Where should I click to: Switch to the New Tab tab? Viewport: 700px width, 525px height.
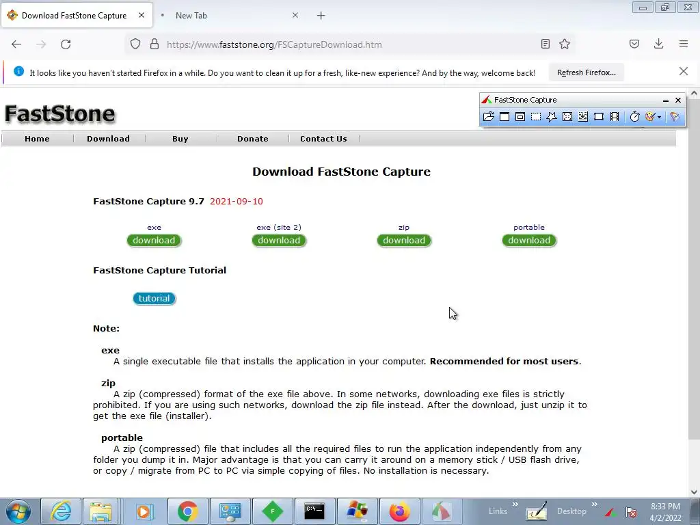click(230, 16)
